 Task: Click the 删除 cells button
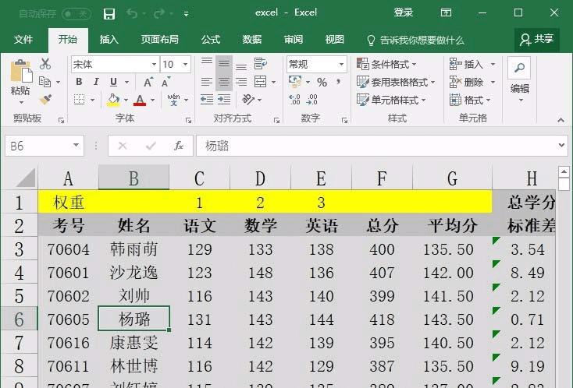tap(466, 82)
